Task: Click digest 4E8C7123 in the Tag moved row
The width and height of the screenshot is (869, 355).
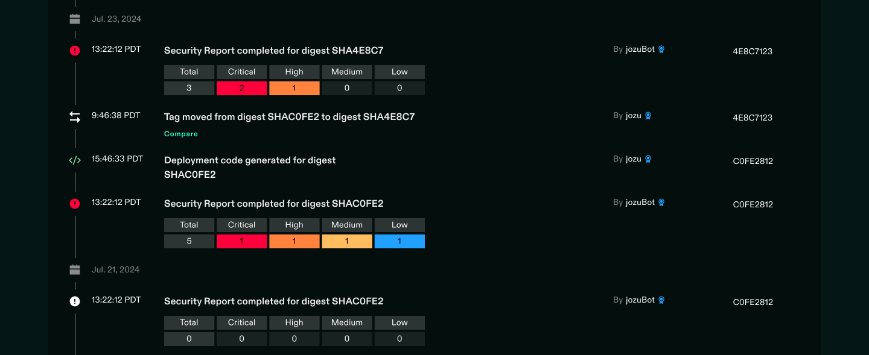Action: 753,118
